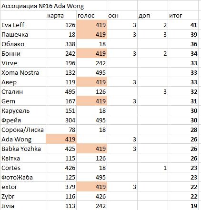Select the итог column header cell

(183, 15)
